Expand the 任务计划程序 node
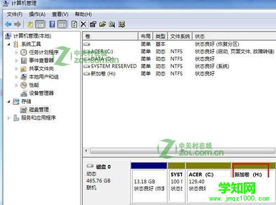 17,52
